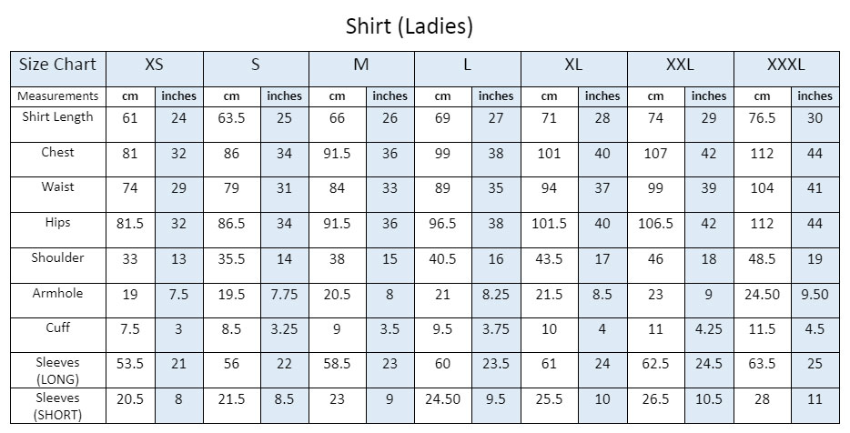Viewport: 850px width, 433px height.
Task: Select the L Sleeves SHORT cm value 24.50
Action: click(x=442, y=399)
